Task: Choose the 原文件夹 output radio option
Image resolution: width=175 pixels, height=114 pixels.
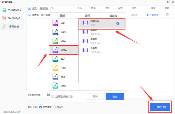Action: (x=41, y=107)
